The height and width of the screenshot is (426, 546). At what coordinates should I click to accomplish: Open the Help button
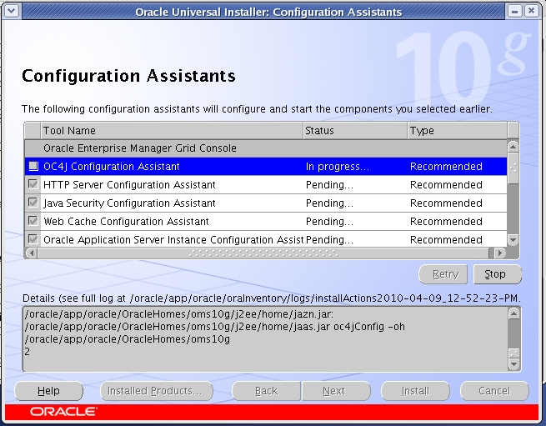click(x=48, y=391)
